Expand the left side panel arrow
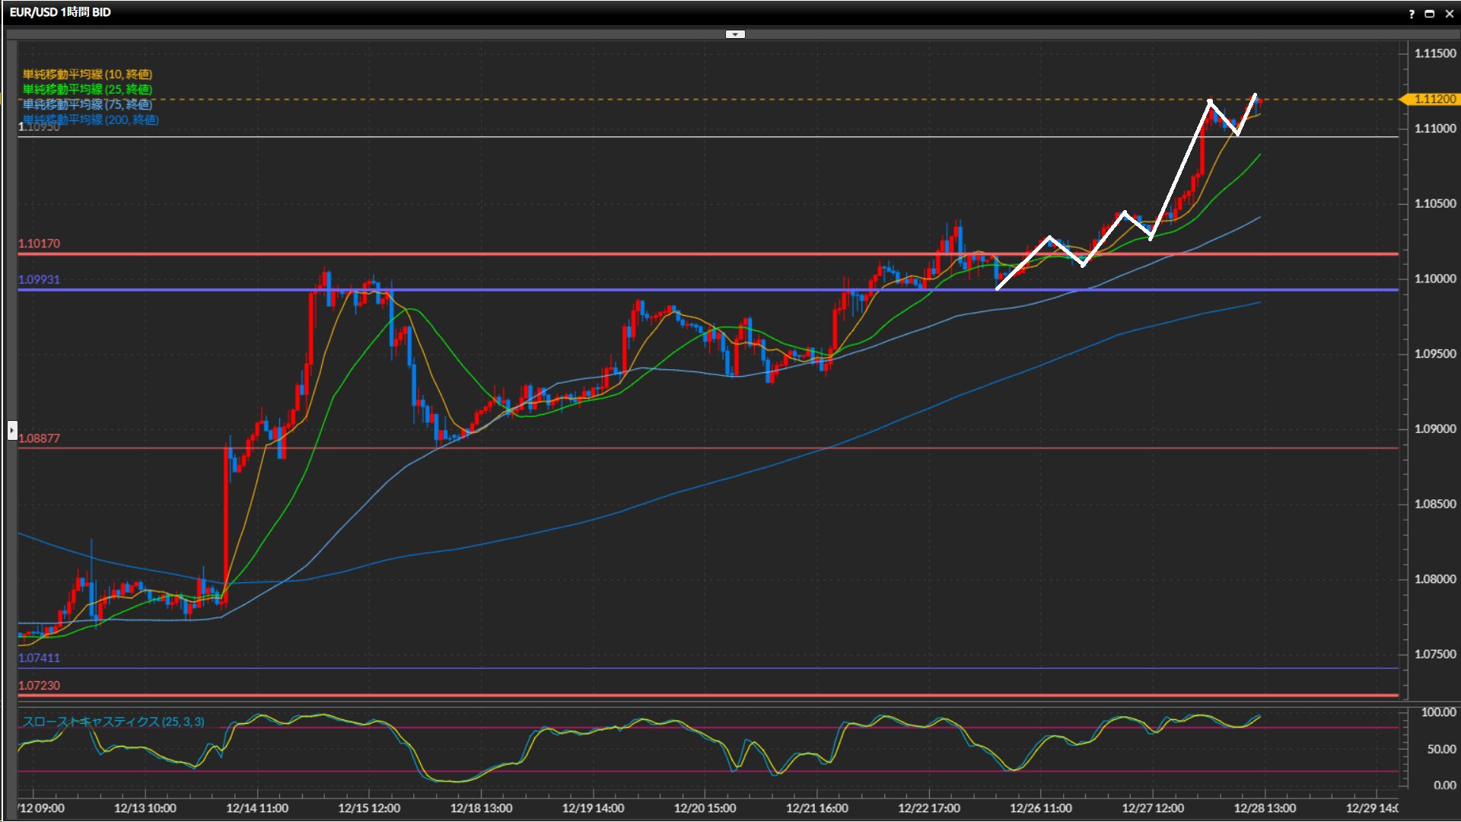 [12, 430]
